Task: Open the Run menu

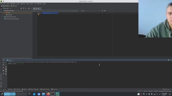Action: [x=28, y=3]
